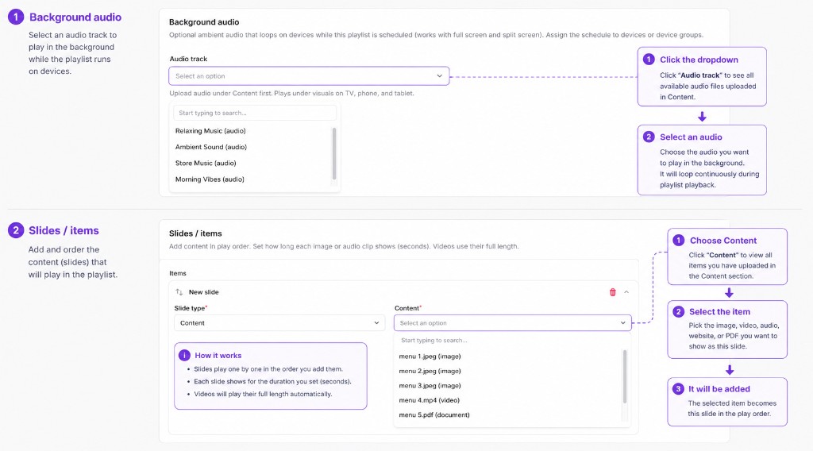Viewport: 813px width, 451px height.
Task: Choose Ambient Sound (audio) option
Action: tap(210, 147)
